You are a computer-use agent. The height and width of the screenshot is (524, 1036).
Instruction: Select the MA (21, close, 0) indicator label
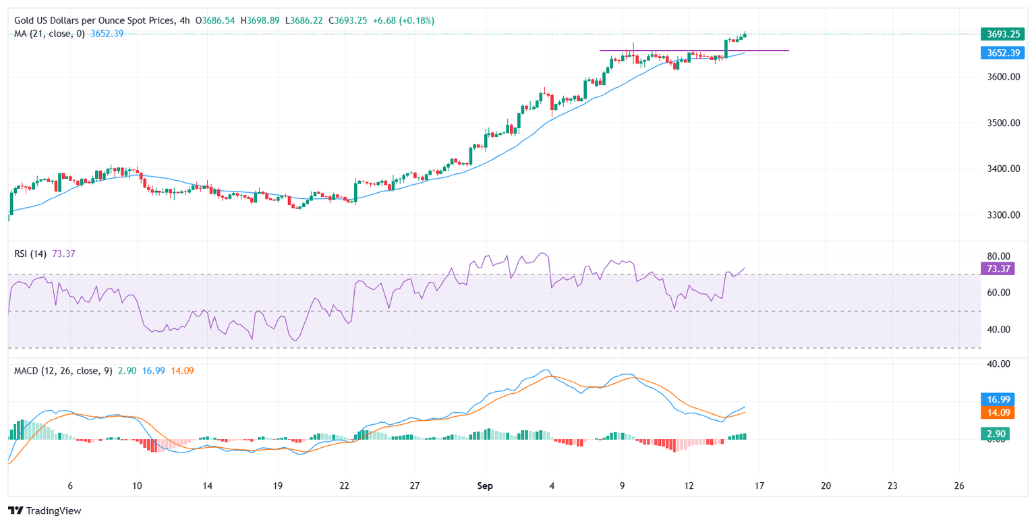click(x=50, y=34)
